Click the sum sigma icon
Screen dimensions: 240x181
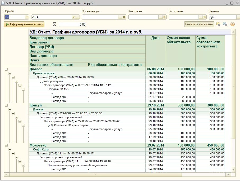click(x=54, y=24)
